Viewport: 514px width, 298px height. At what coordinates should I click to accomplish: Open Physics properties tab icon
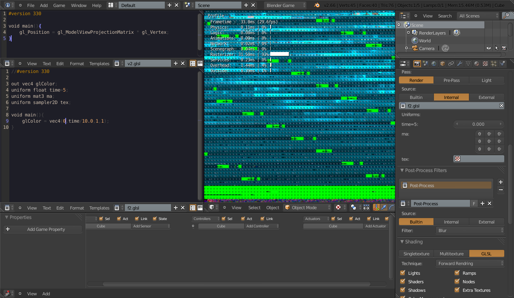click(x=502, y=64)
